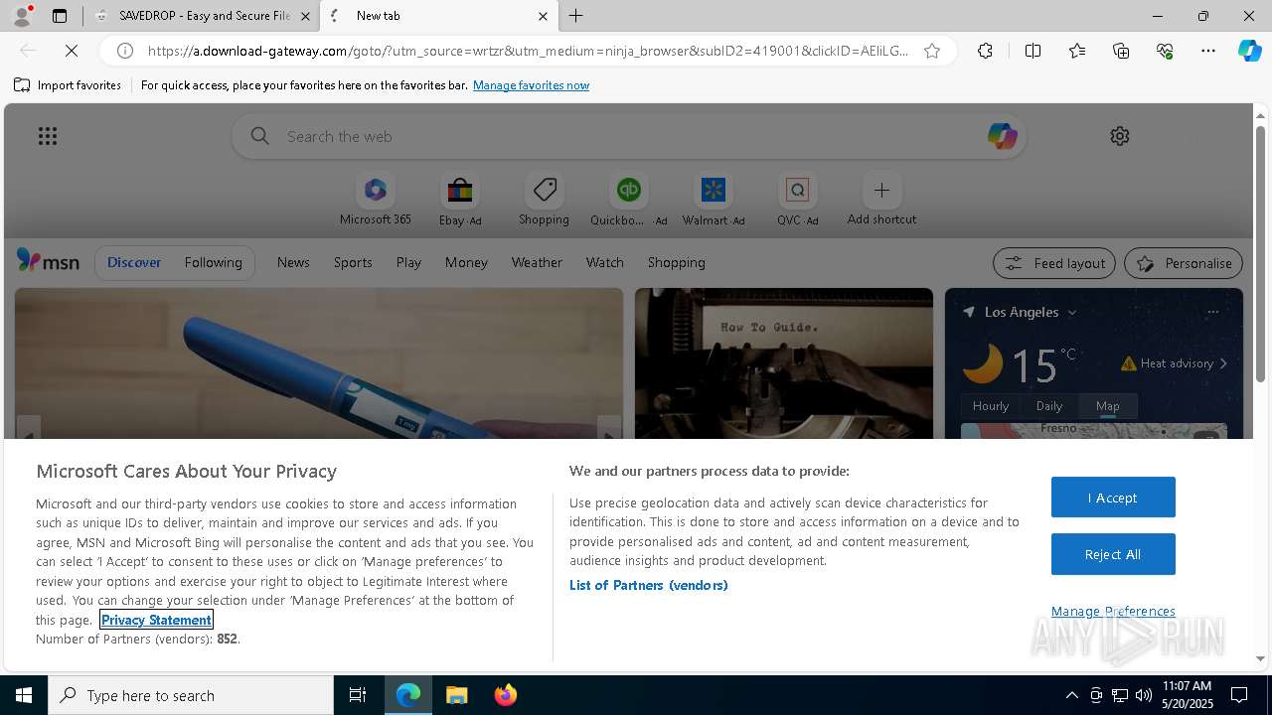Open the Sports category

coord(353,262)
